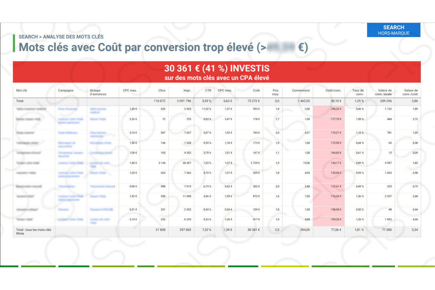Click the slide title about Coût par conversion
Image resolution: width=435 pixels, height=290 pixels.
pyautogui.click(x=163, y=47)
